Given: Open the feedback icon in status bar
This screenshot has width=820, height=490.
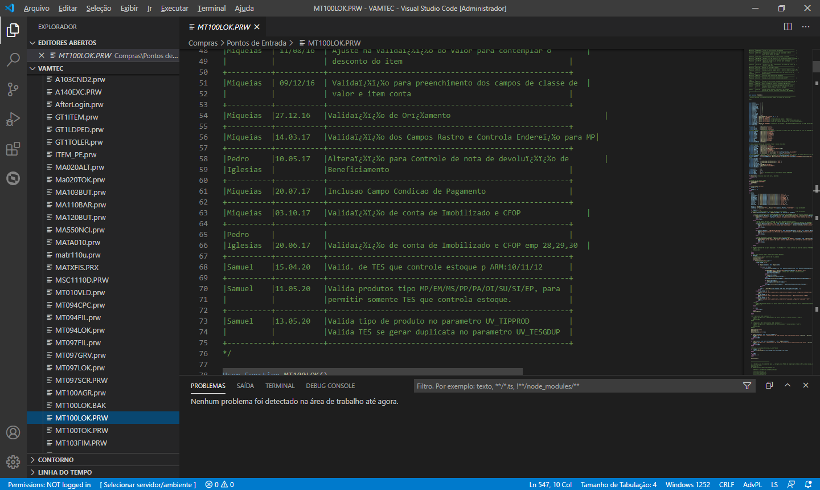Looking at the screenshot, I should coord(791,484).
